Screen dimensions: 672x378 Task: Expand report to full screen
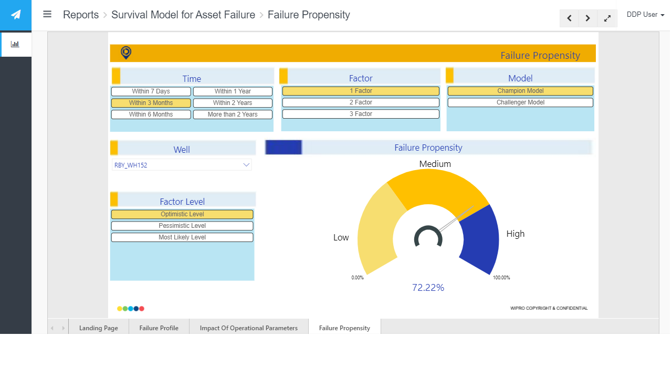pos(607,18)
